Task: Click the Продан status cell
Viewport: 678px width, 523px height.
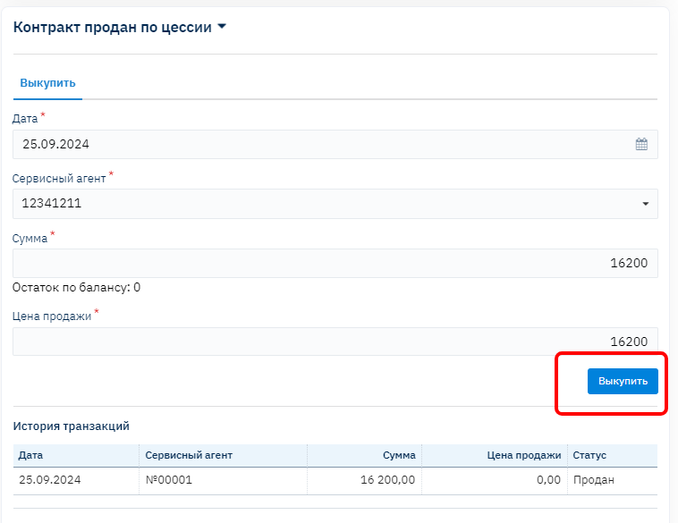Action: click(593, 480)
